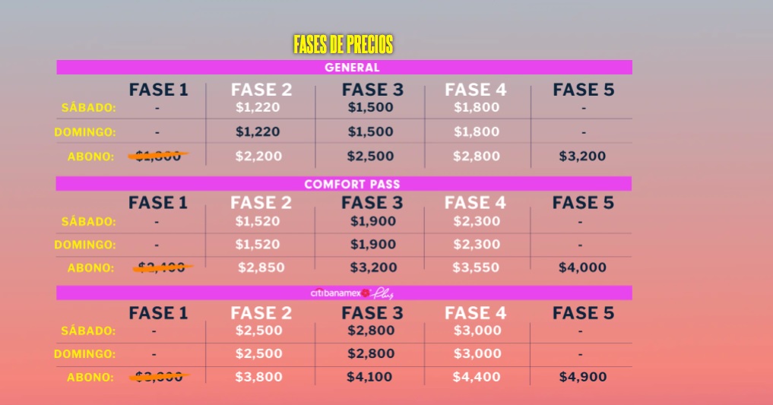Click the ABONO row label in the Comfort Pass table
The height and width of the screenshot is (405, 773).
90,268
